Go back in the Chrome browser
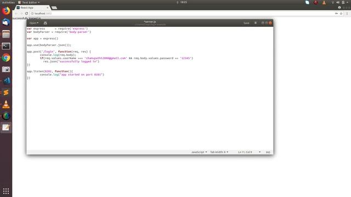Viewport: 351px width, 197px height. (16, 13)
